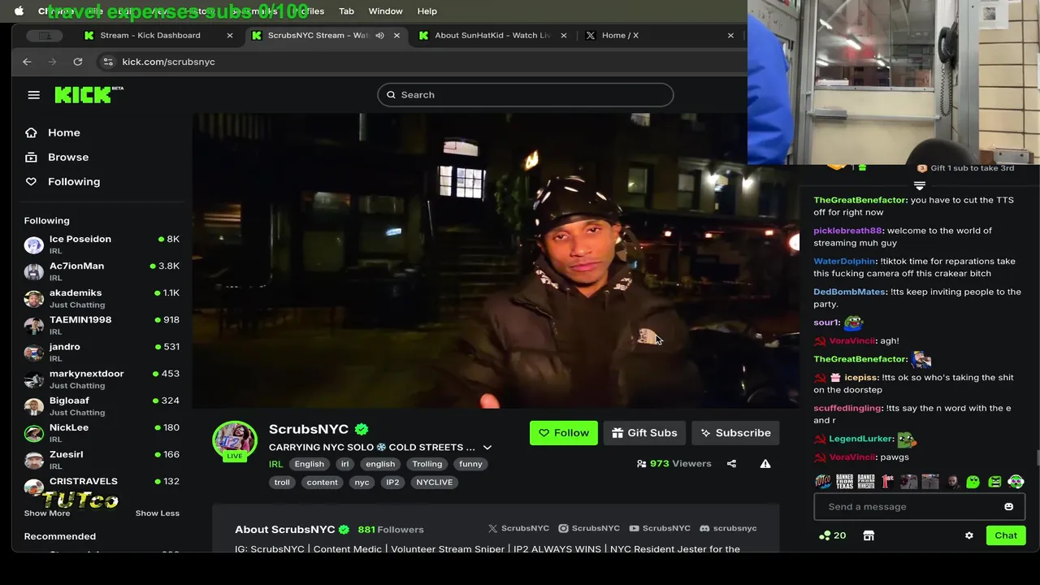
Task: Insert the 1st emote in chat
Action: click(887, 482)
